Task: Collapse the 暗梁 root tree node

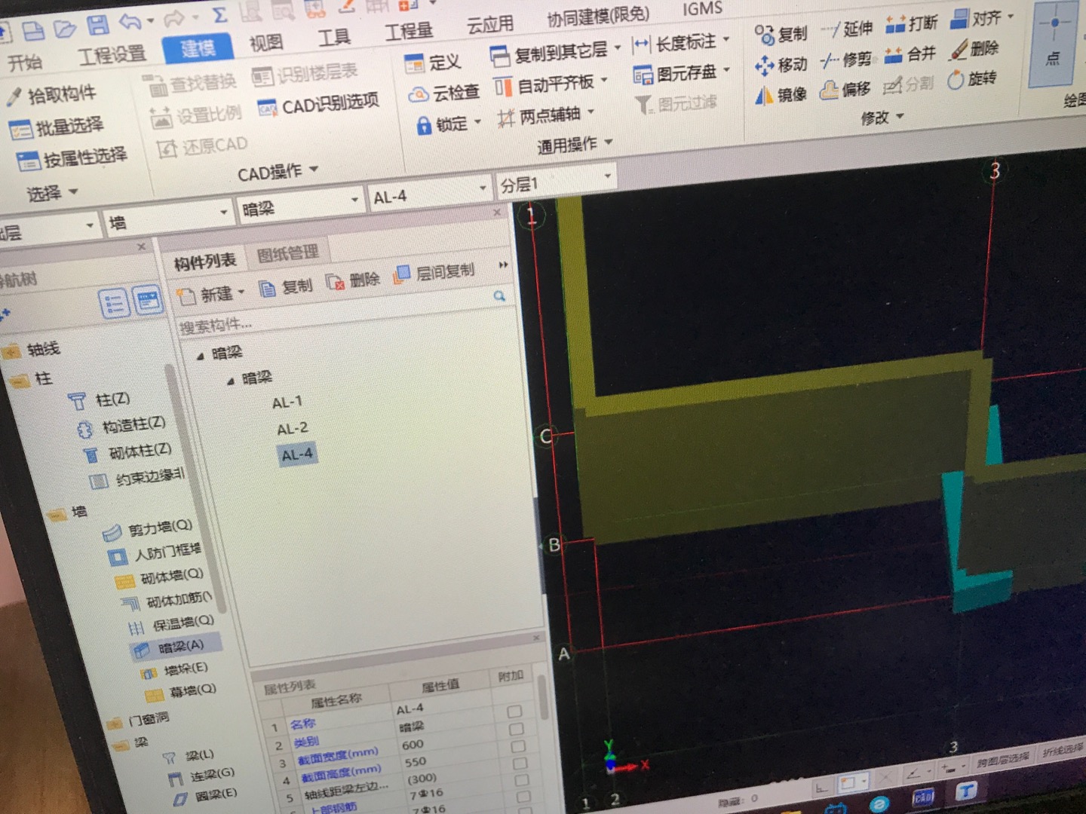Action: pos(200,355)
